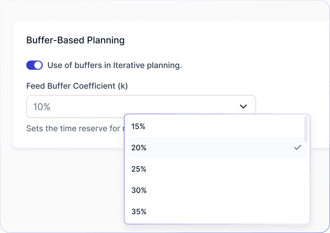The image size is (330, 233).
Task: Click the 'Use of buffers in Iterative planning' label
Action: tap(114, 65)
